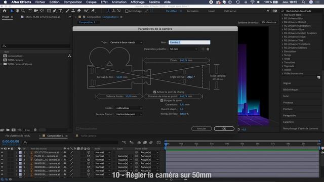Screen dimensions: 324x182
Task: Hide layer 2 PLAN 1 eye toggle
Action: click(2, 156)
